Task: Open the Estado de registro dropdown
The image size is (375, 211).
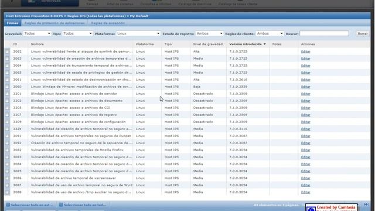Action: [209, 33]
